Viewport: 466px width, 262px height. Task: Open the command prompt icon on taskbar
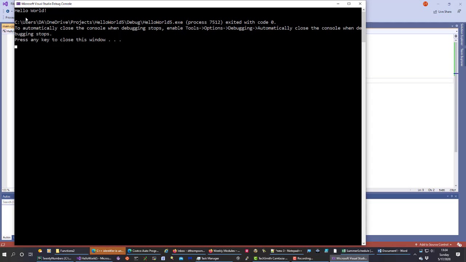[x=136, y=258]
